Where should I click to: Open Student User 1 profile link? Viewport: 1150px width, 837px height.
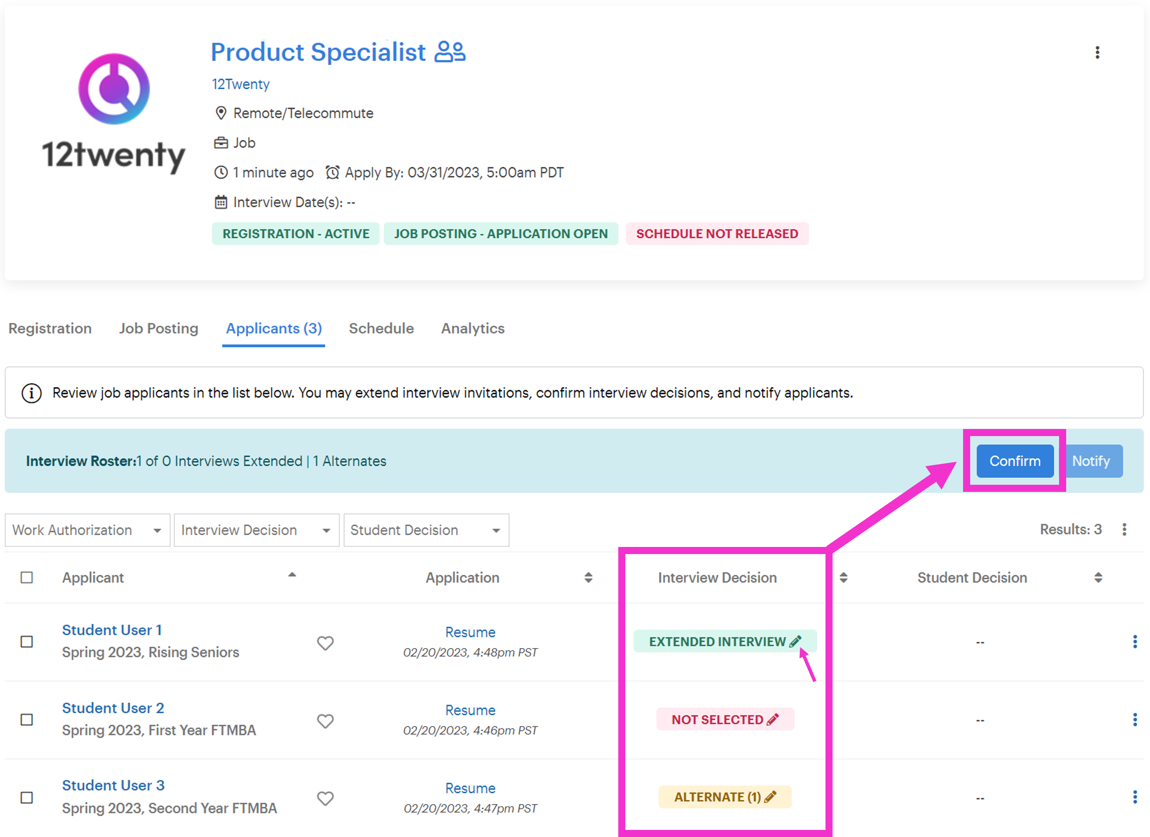112,630
